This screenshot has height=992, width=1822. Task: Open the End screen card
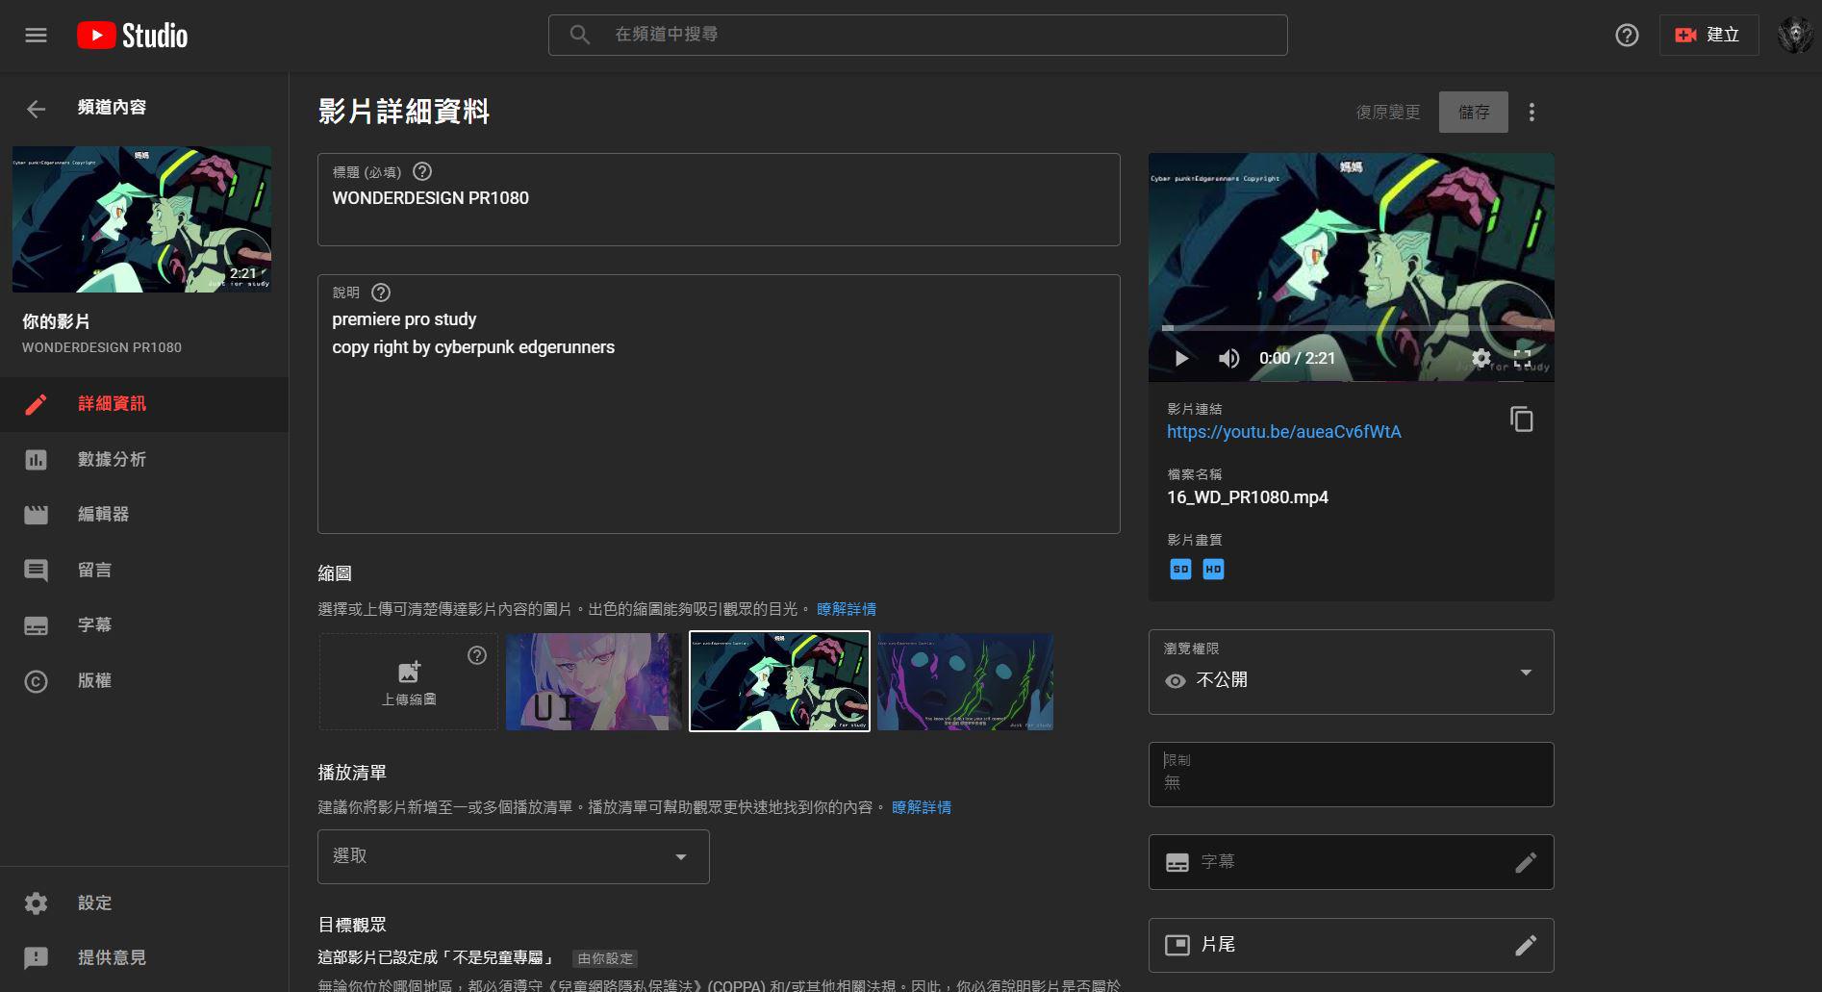(1351, 945)
